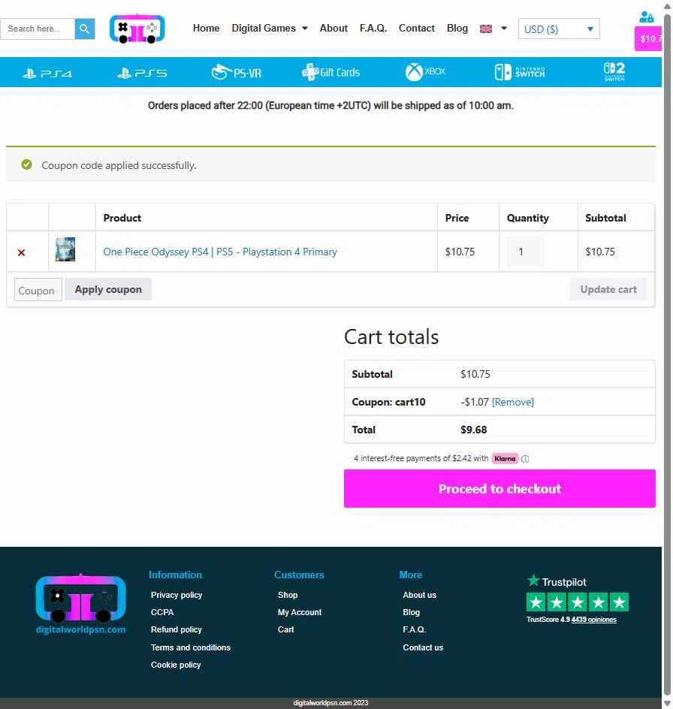Click the scrollbar down arrow
This screenshot has height=709, width=673.
(667, 704)
